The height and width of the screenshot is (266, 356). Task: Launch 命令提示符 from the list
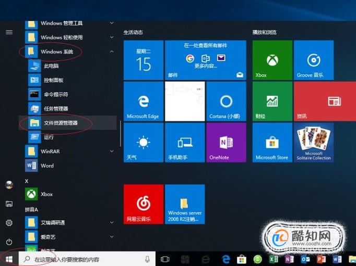pyautogui.click(x=68, y=94)
